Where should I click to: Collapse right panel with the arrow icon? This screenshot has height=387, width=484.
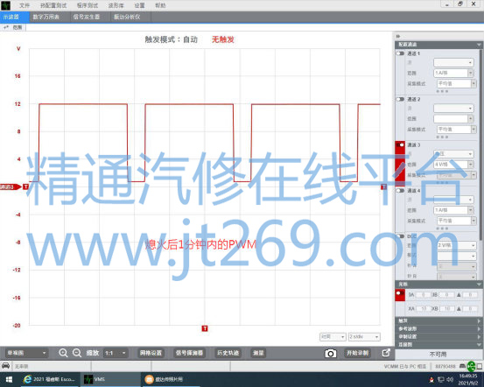tap(398, 36)
